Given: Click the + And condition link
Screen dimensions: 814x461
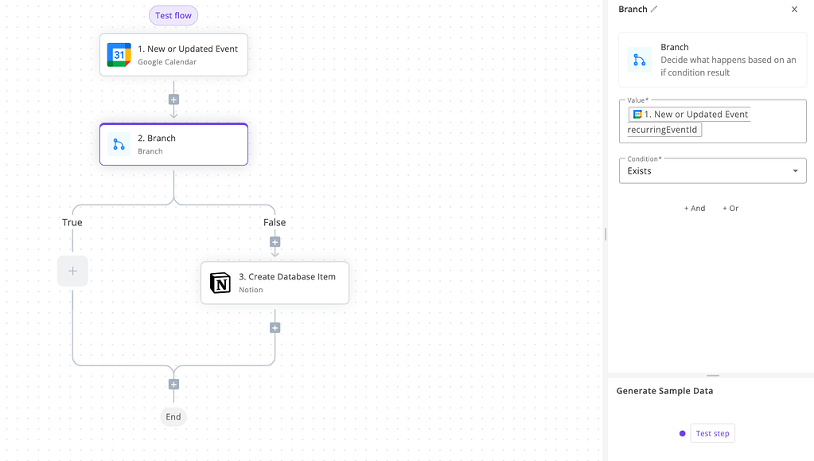Looking at the screenshot, I should point(694,208).
